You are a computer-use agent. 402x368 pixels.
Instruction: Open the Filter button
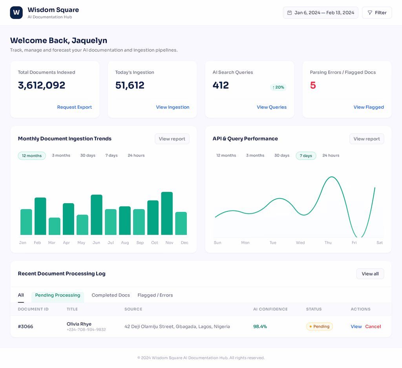coord(377,13)
